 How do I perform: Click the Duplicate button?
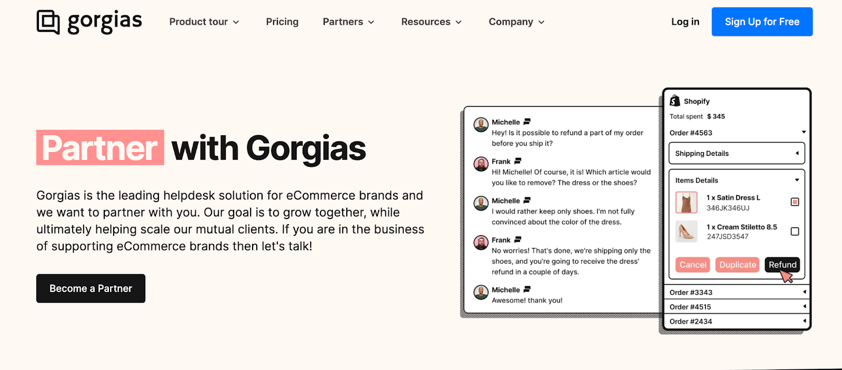(737, 265)
